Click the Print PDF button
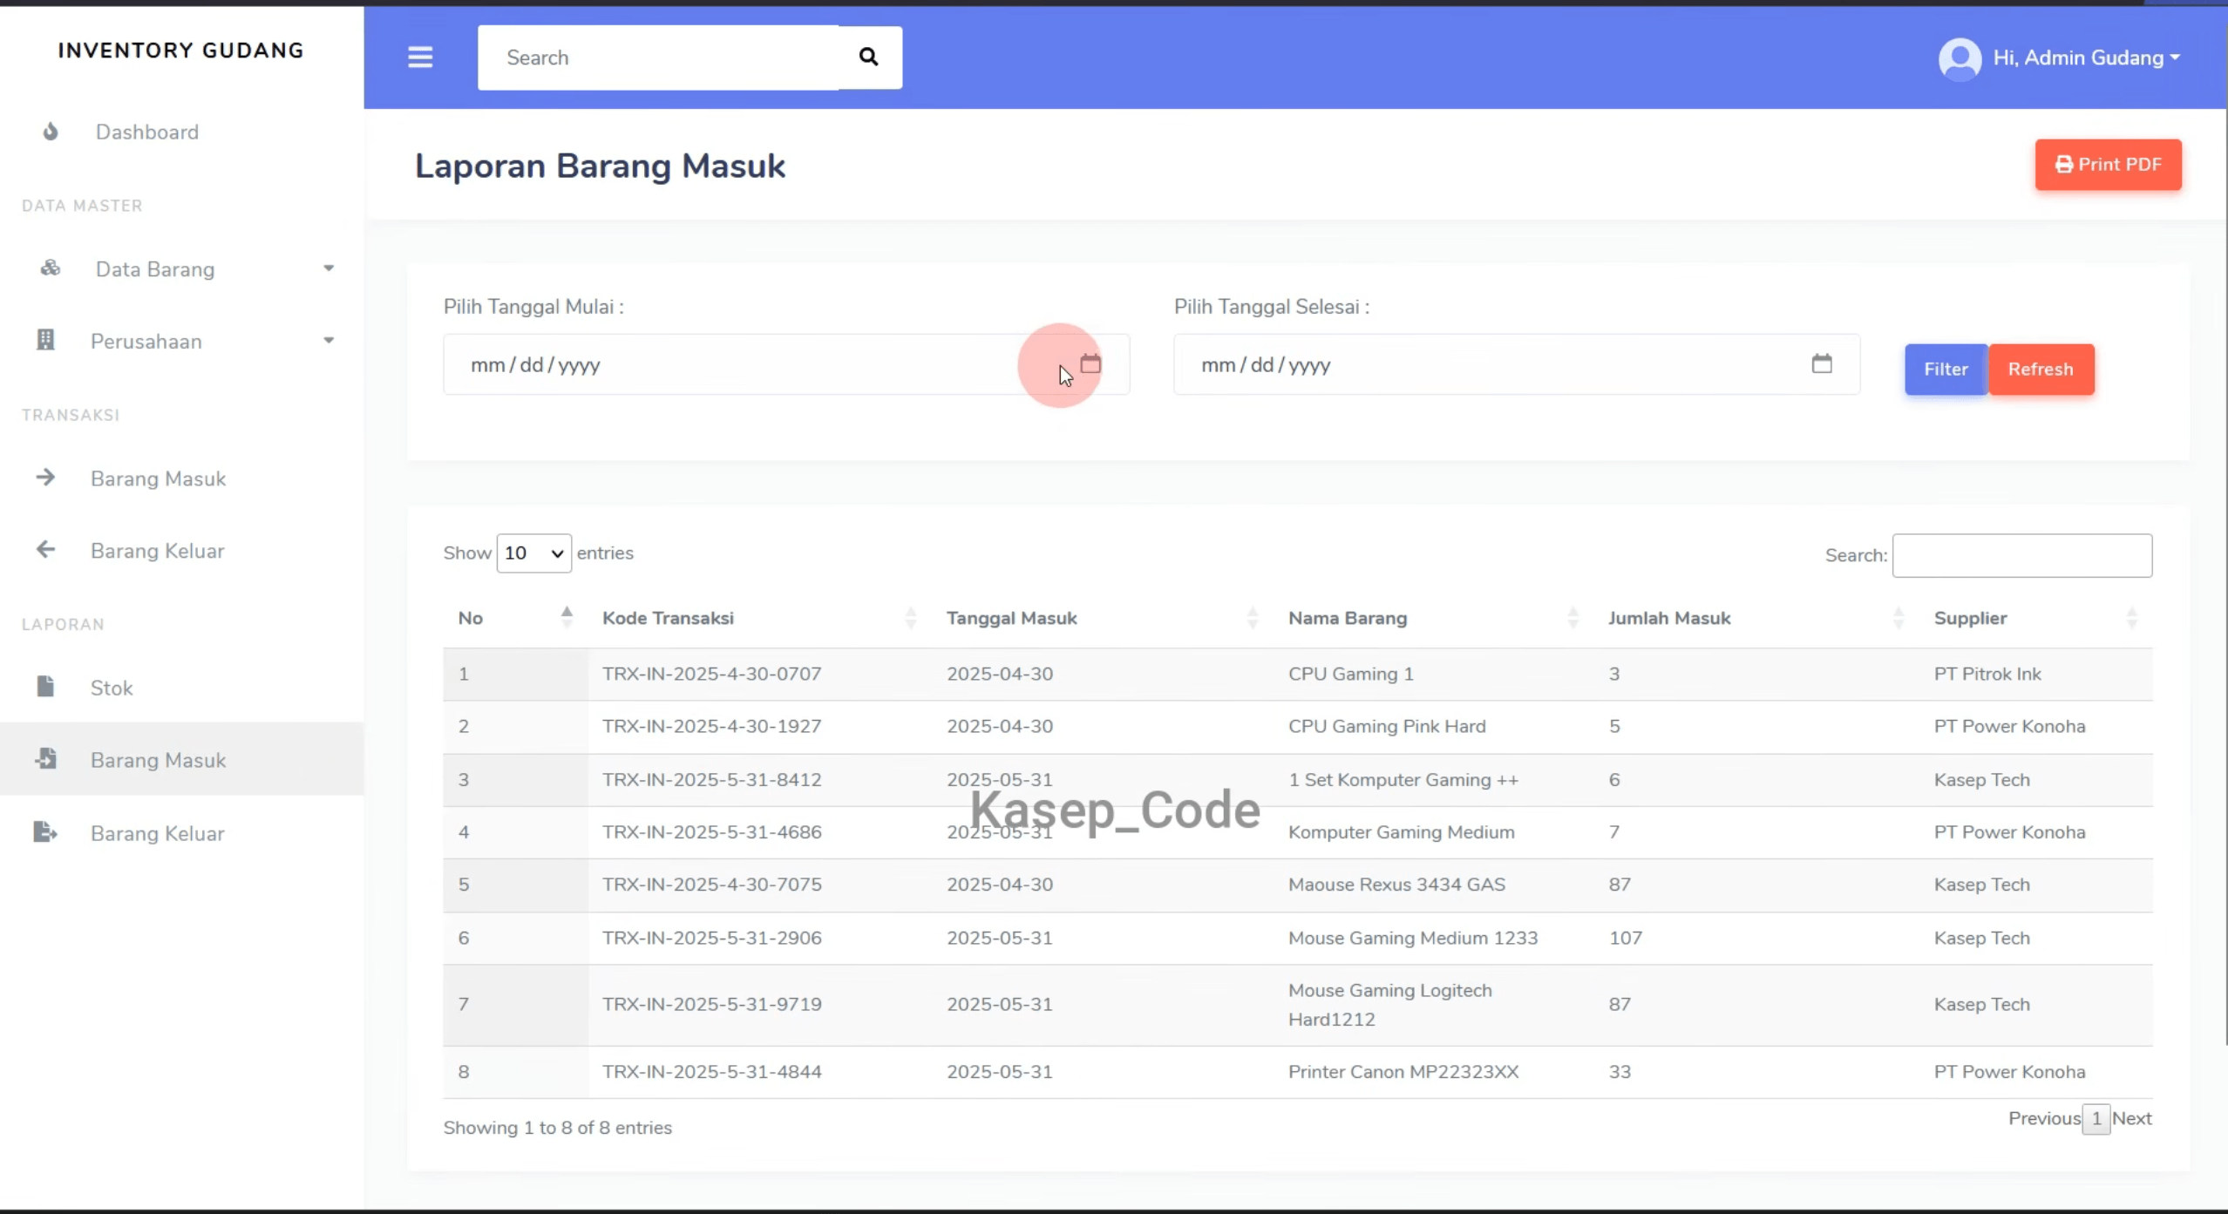Screen dimensions: 2228x1214 [2109, 165]
